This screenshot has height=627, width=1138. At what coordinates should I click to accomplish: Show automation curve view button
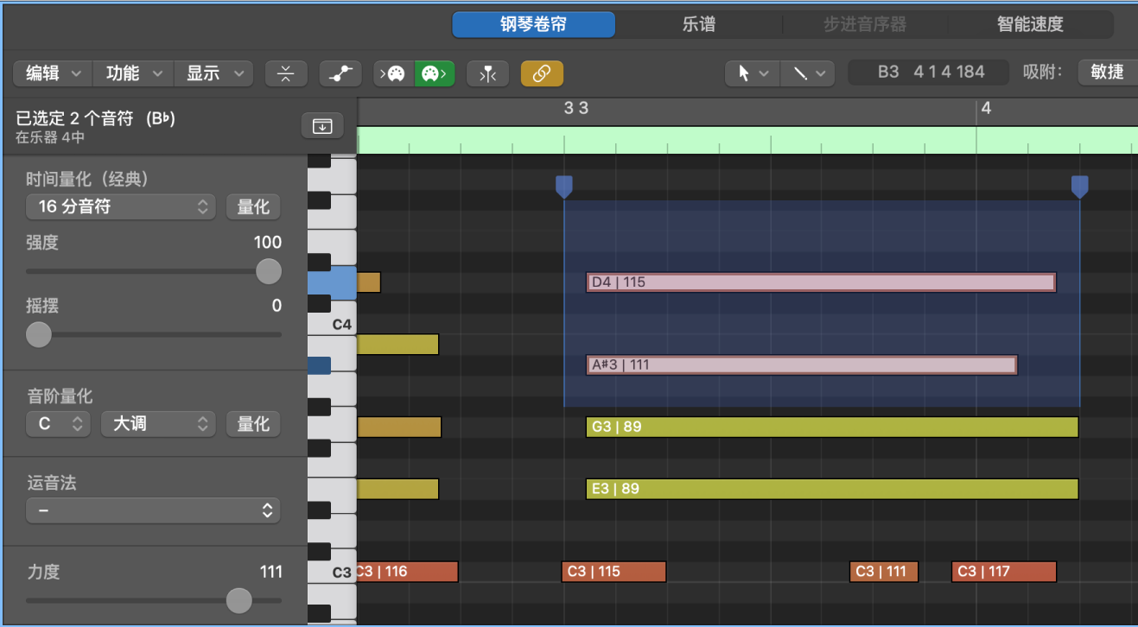coord(340,74)
